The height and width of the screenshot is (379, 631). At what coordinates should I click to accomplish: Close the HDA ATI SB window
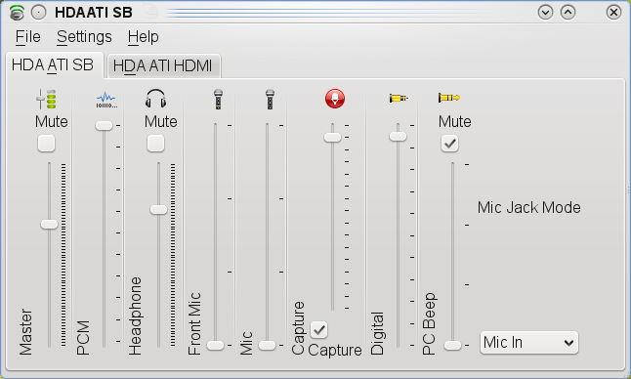[x=613, y=13]
